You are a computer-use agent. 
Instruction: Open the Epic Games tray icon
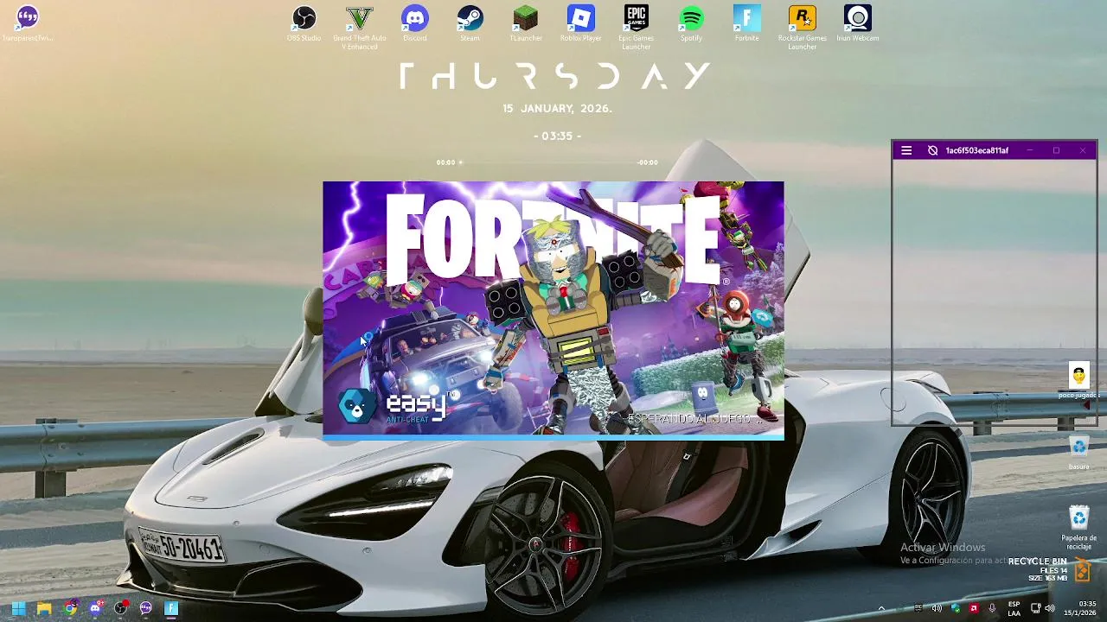click(x=918, y=608)
